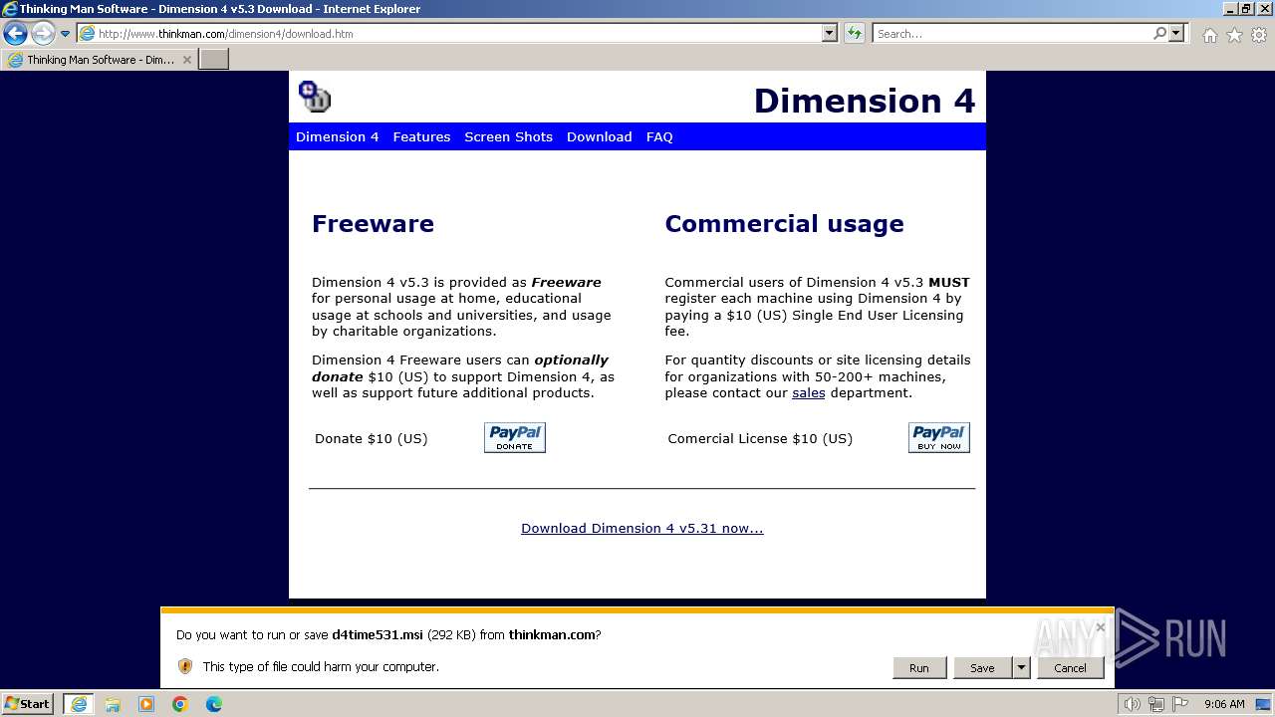Open the search provider dropdown arrow

click(1176, 34)
